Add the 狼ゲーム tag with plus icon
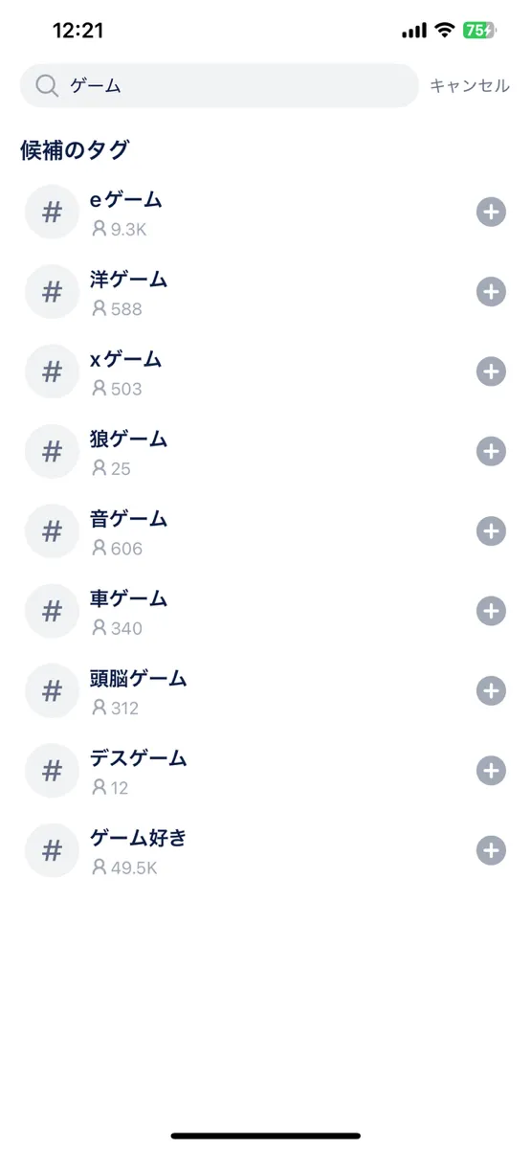Screen dimensions: 531x1149 tap(491, 451)
